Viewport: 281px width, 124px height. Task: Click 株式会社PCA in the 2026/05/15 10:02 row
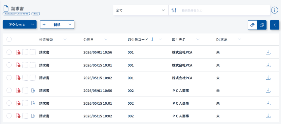tap(182, 78)
